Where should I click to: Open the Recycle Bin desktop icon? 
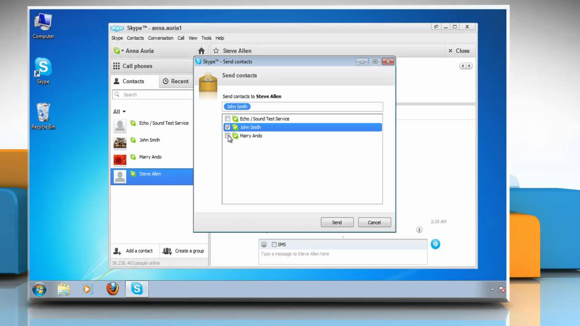(x=43, y=116)
